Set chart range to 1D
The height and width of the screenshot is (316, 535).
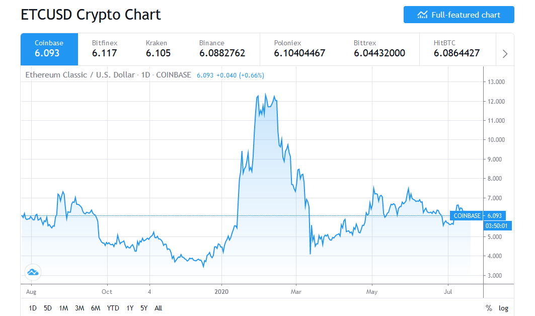pos(33,308)
